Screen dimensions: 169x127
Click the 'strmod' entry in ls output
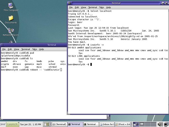pos(52,67)
